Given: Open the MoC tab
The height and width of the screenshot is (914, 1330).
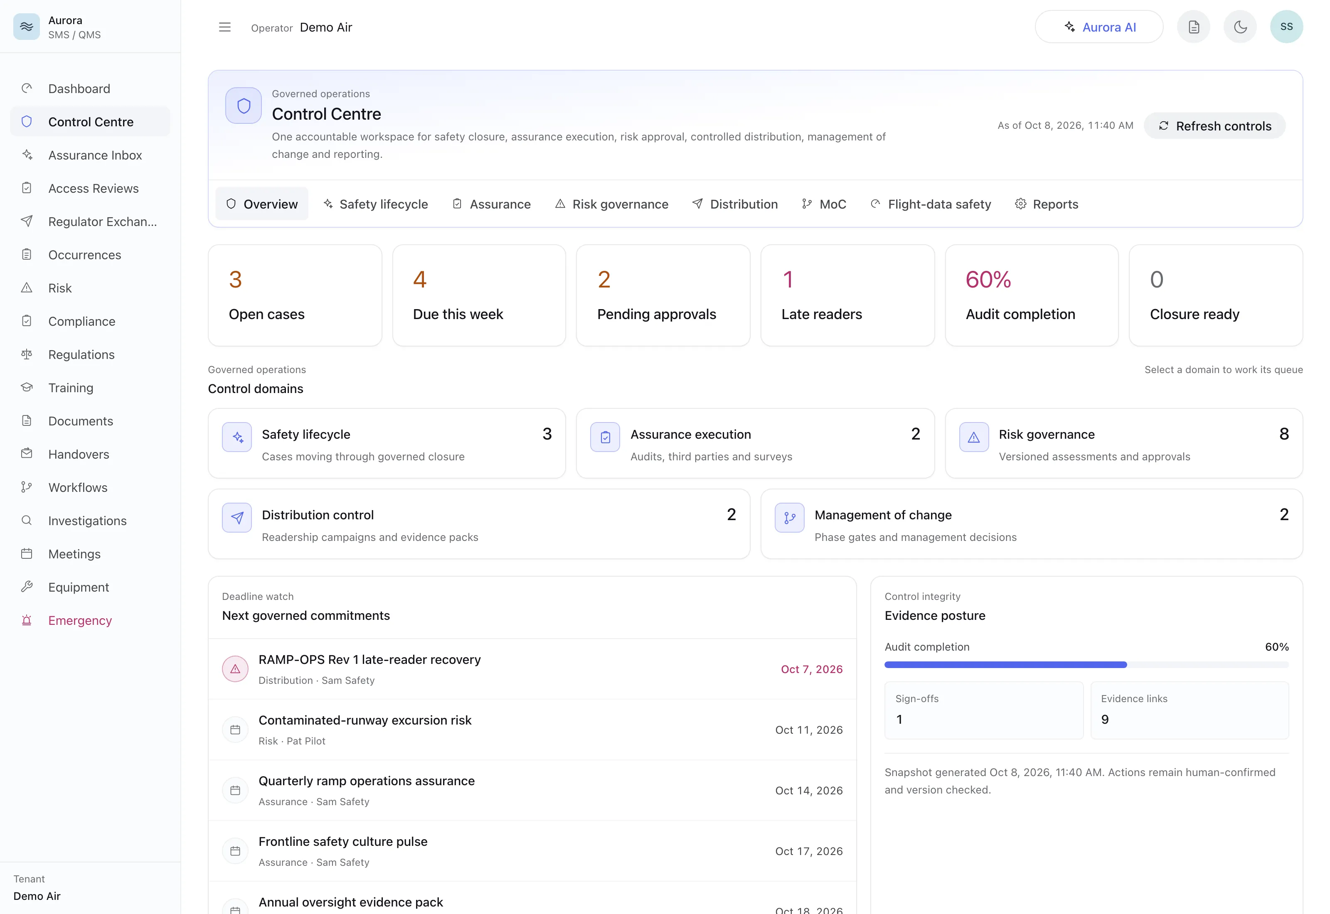Looking at the screenshot, I should (x=824, y=204).
